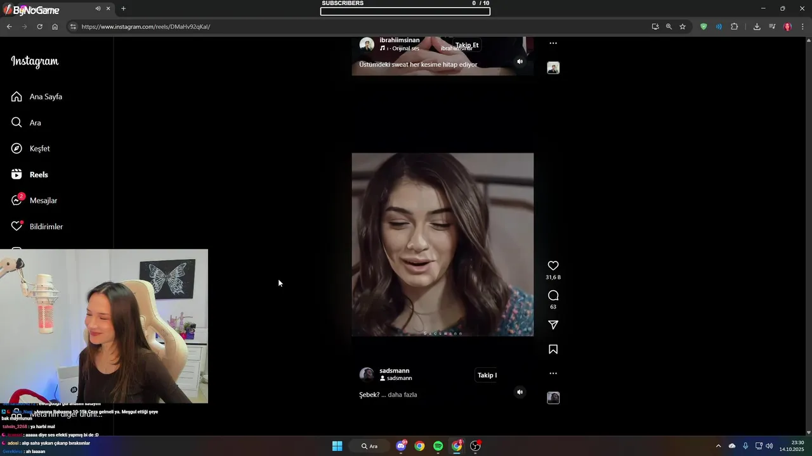
Task: Open the Windows Start menu
Action: pos(337,446)
